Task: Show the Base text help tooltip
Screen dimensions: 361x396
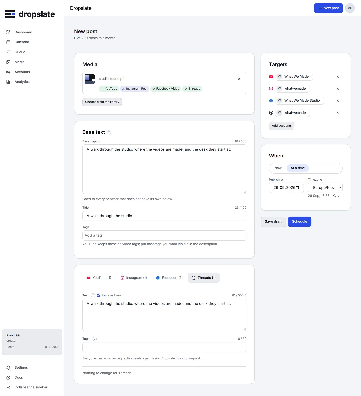Action: 109,132
